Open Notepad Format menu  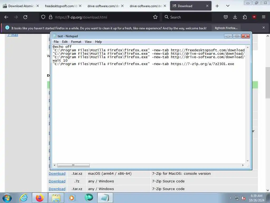coord(76,42)
